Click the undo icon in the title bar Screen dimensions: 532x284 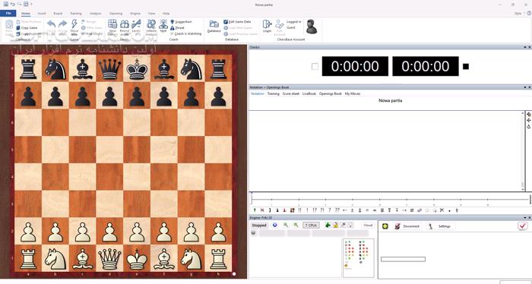[13, 4]
